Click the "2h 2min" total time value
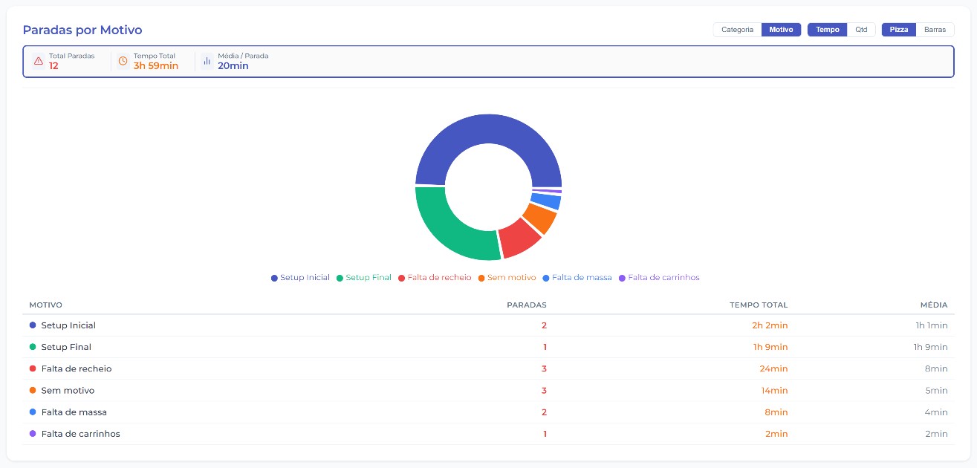Image resolution: width=977 pixels, height=468 pixels. pos(770,325)
